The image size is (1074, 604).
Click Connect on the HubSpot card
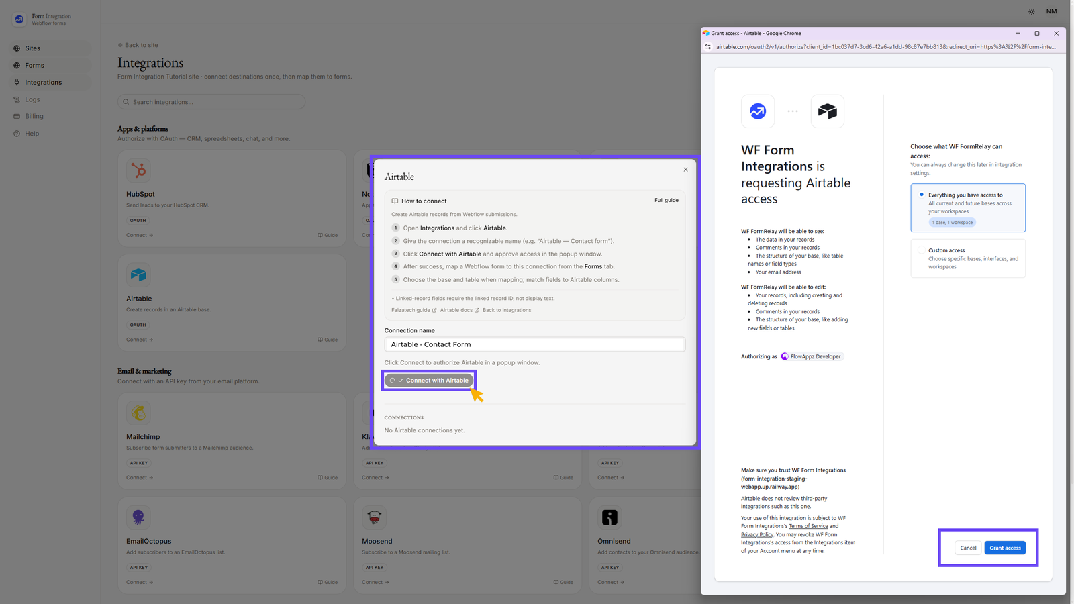coord(140,235)
